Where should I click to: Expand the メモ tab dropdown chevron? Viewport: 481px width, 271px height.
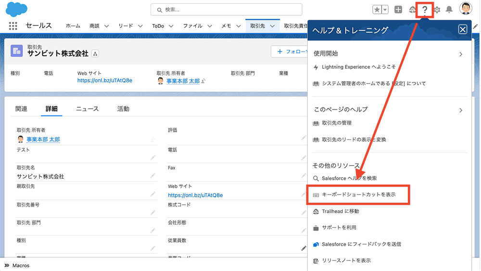(x=239, y=26)
